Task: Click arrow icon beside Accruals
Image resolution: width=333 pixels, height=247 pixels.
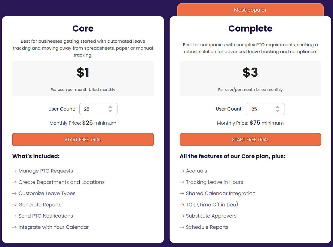Action: (182, 171)
